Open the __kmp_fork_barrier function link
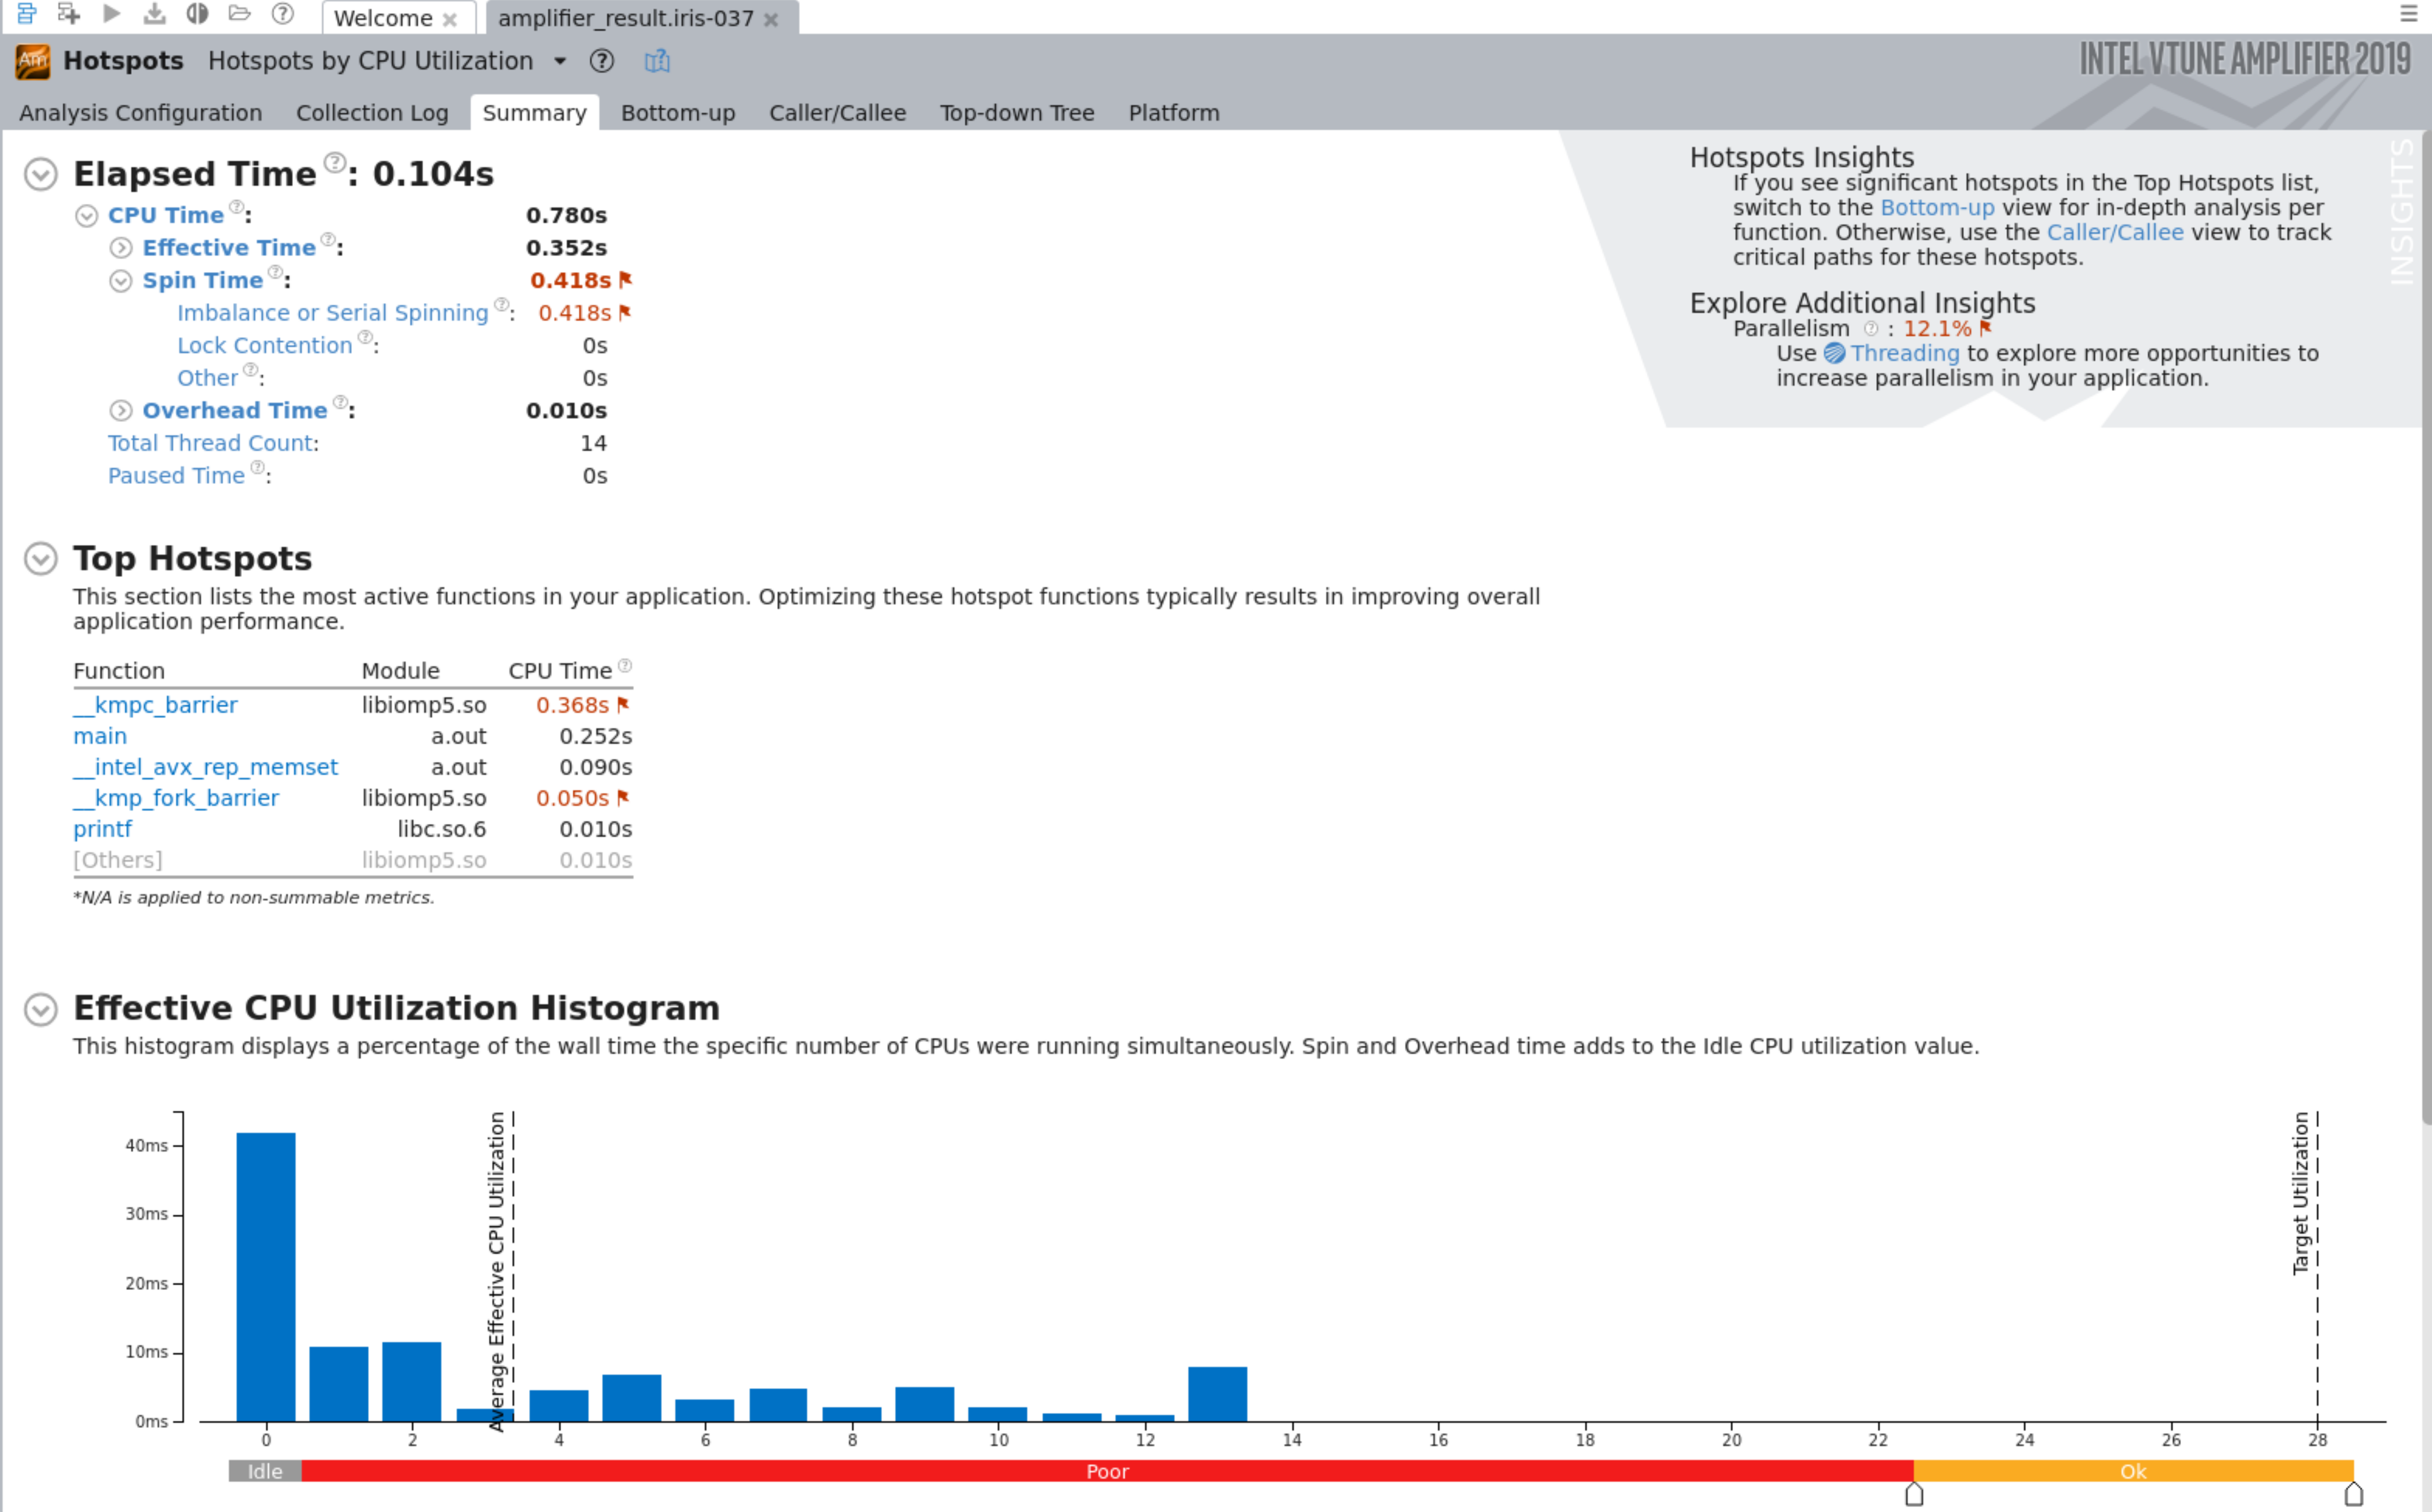 (176, 798)
